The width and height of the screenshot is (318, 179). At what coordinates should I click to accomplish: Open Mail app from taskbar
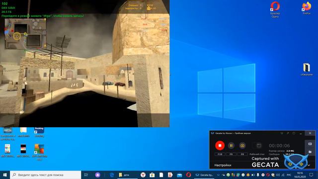click(x=179, y=175)
